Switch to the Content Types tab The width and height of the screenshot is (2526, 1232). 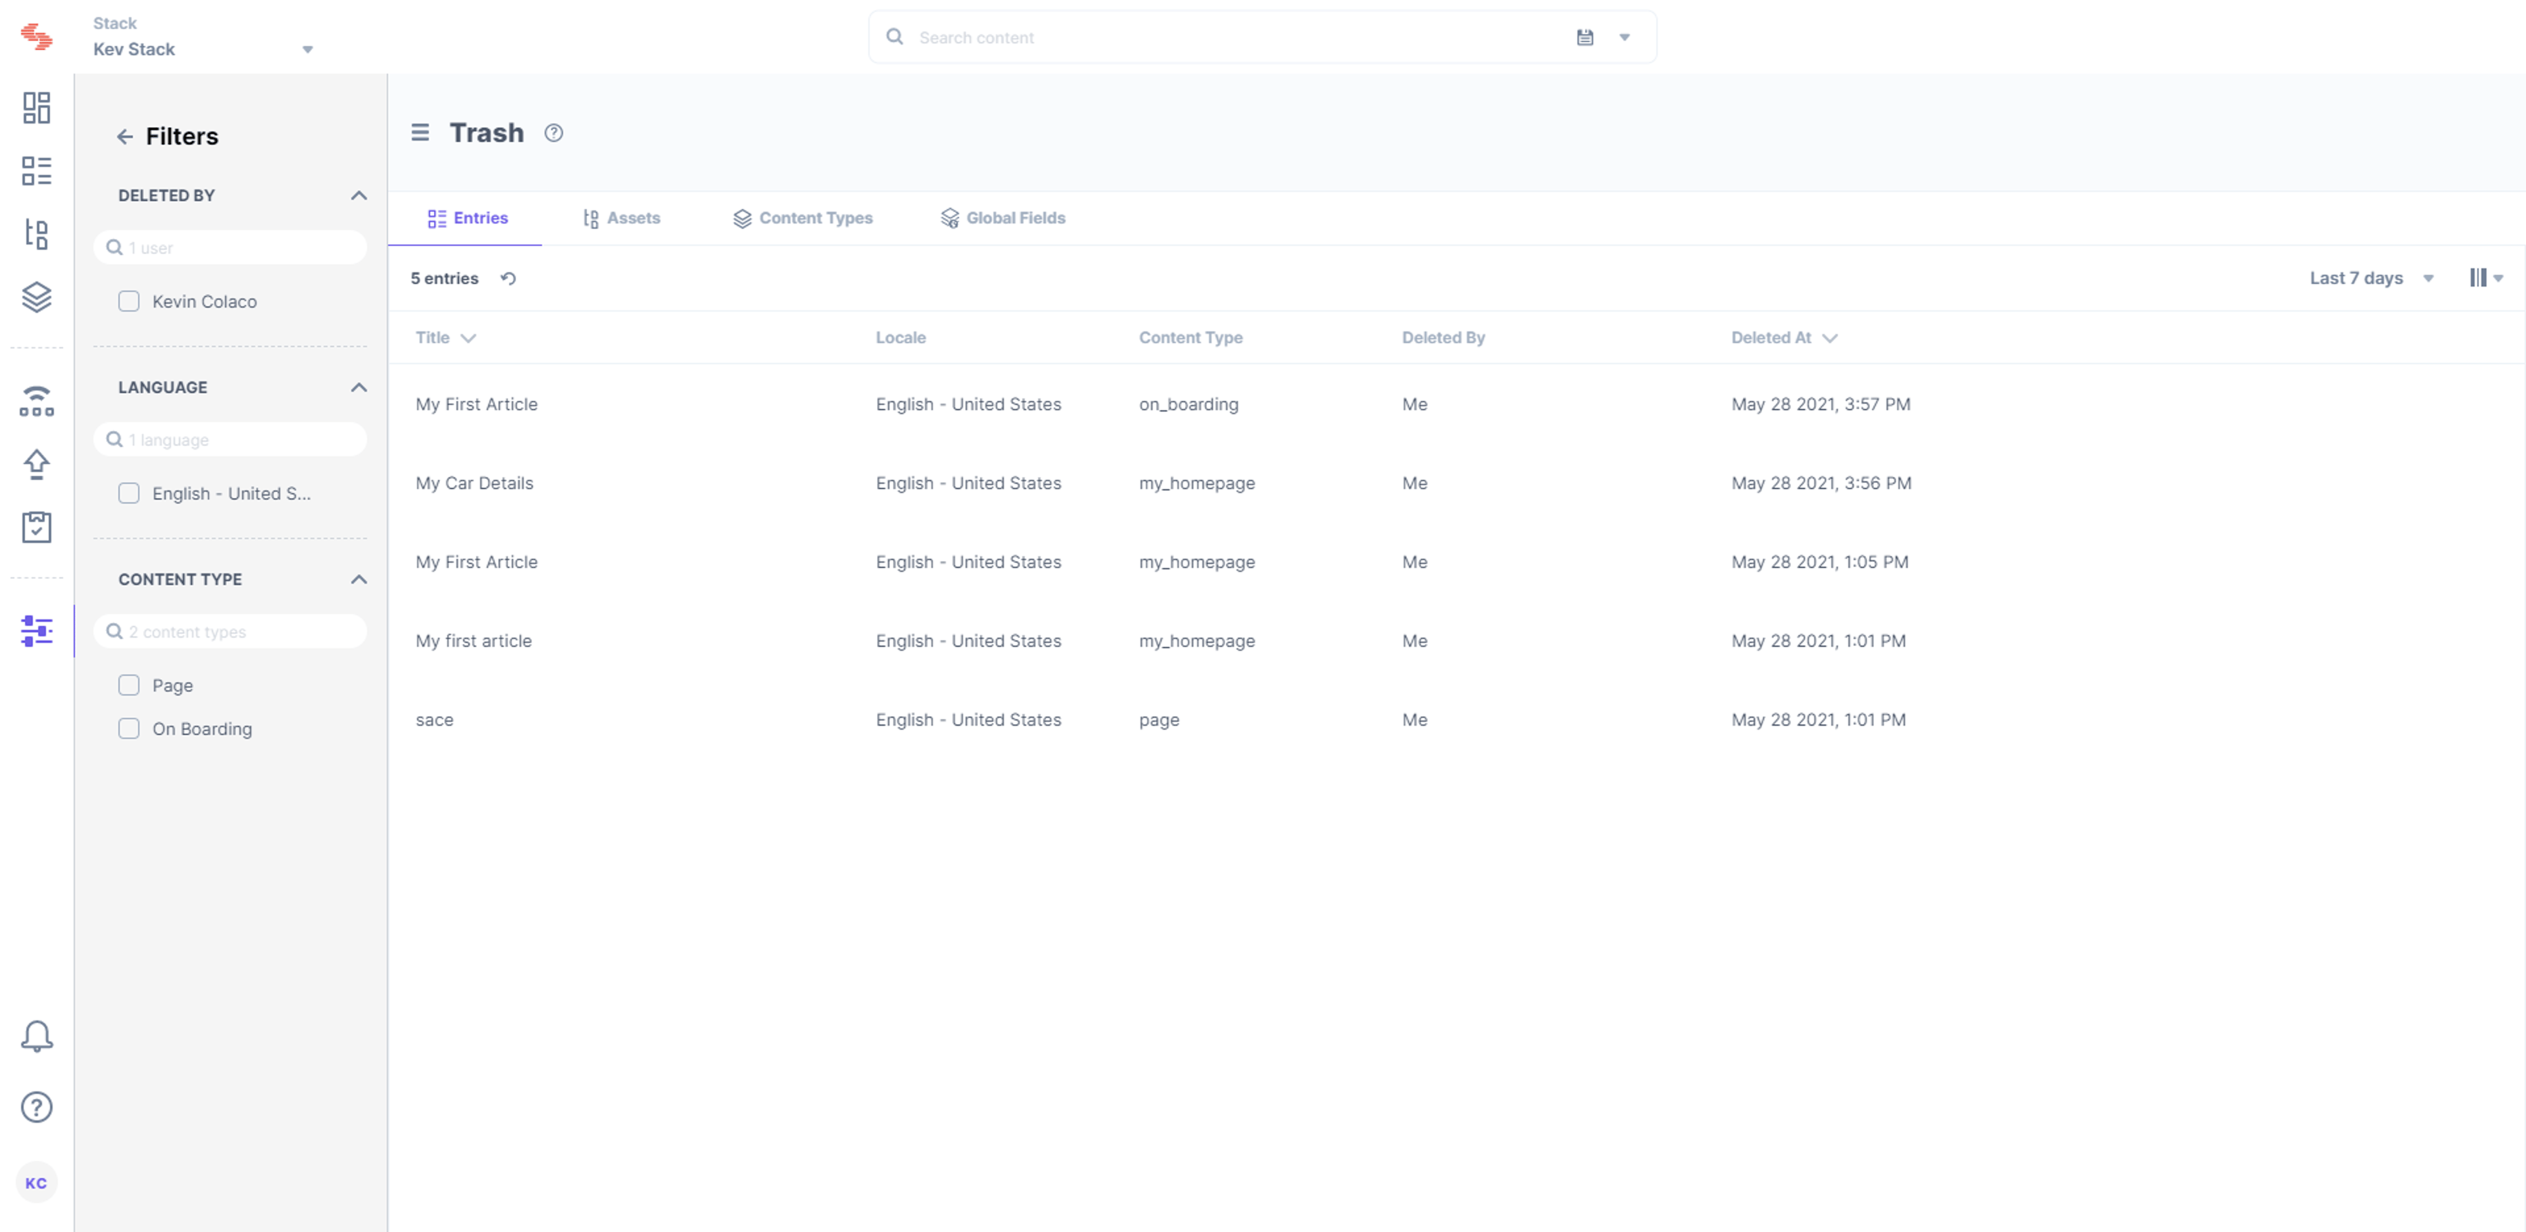pyautogui.click(x=802, y=218)
